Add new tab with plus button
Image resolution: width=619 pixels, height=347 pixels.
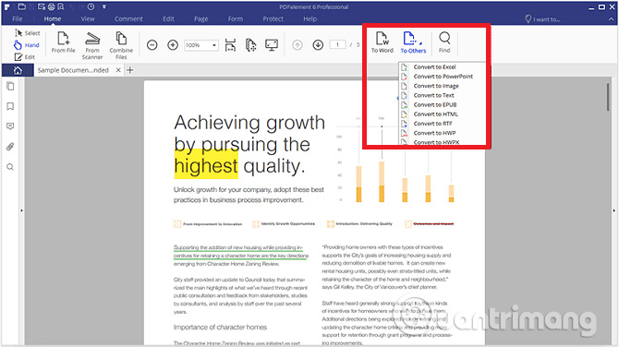click(x=130, y=70)
